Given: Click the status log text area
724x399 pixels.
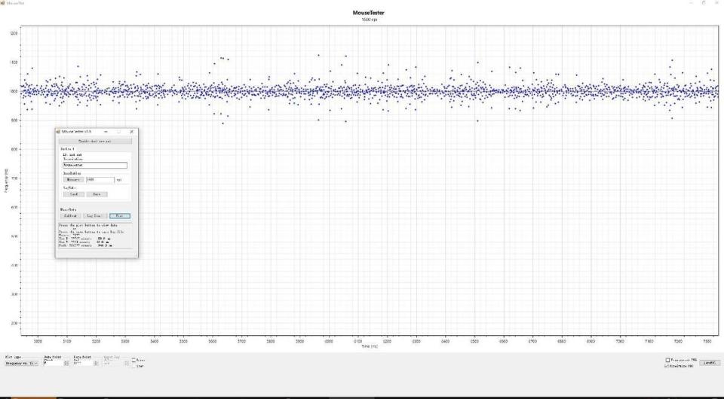Looking at the screenshot, I should 95,236.
